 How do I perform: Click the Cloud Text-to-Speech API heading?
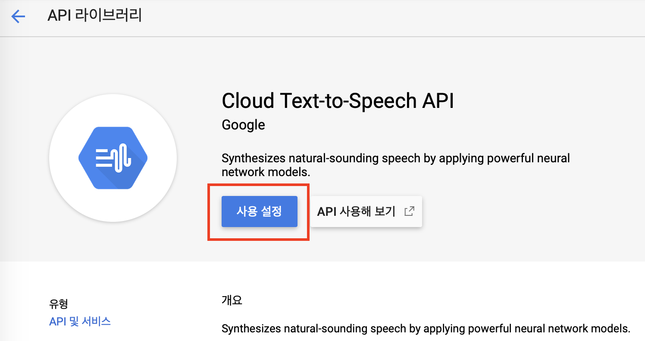click(338, 101)
